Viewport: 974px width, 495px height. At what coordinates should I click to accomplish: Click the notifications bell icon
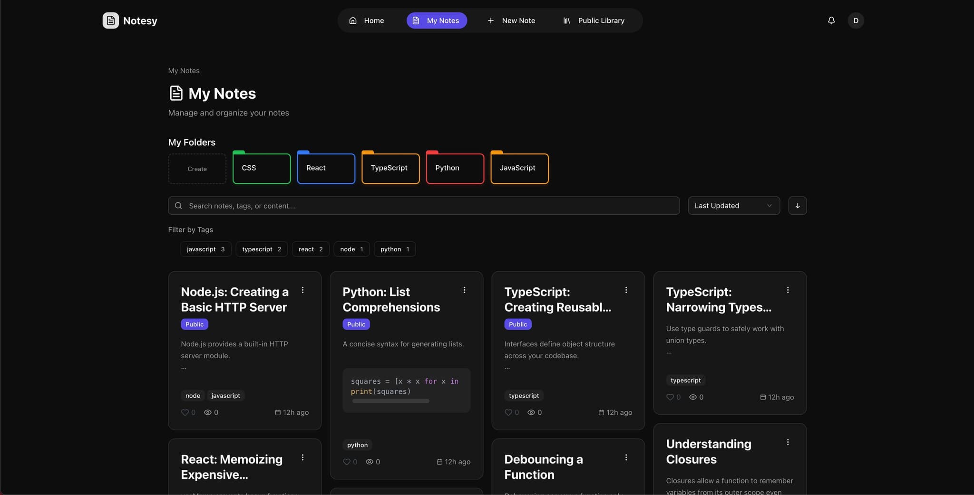coord(831,20)
